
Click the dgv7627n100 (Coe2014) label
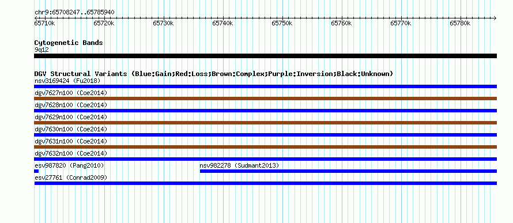click(x=71, y=93)
